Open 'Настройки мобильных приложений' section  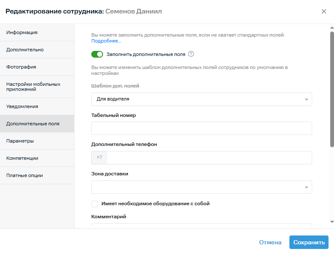tap(37, 87)
